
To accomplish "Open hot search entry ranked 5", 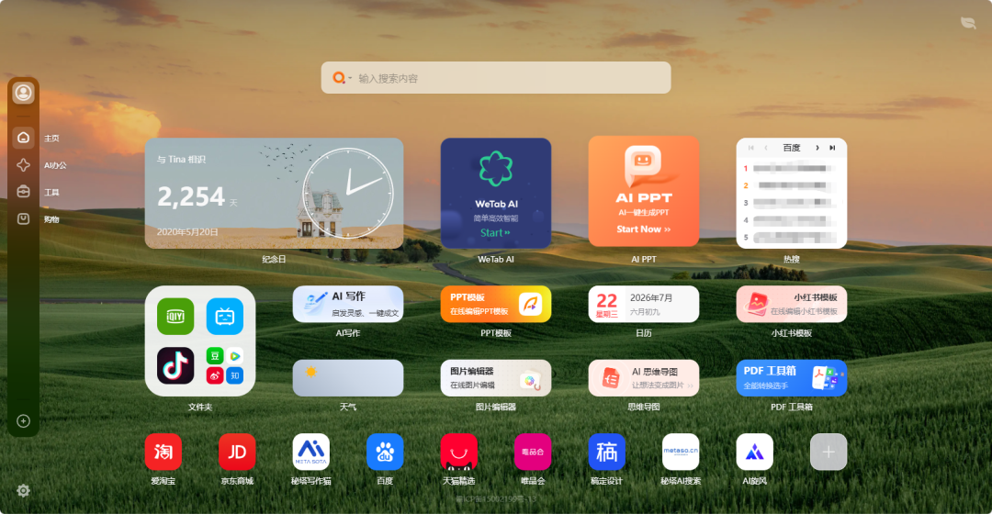I will pyautogui.click(x=792, y=238).
